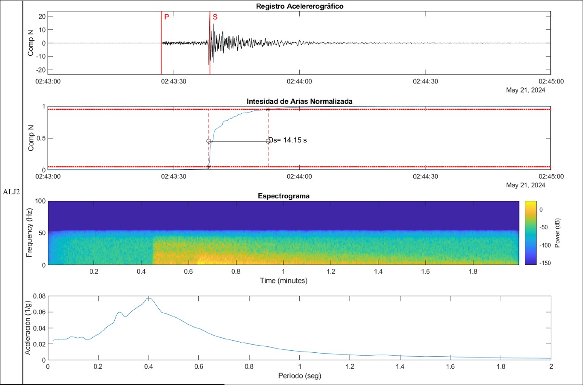Click the red P wave arrival label
This screenshot has width=583, height=385.
pos(166,17)
